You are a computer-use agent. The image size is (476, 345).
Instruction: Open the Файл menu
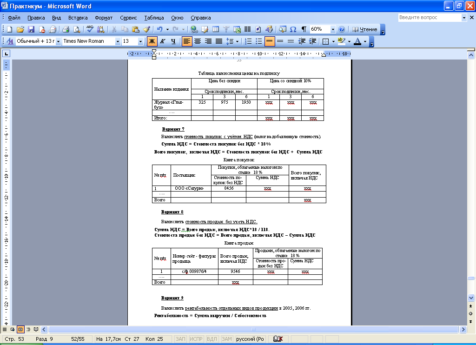14,18
